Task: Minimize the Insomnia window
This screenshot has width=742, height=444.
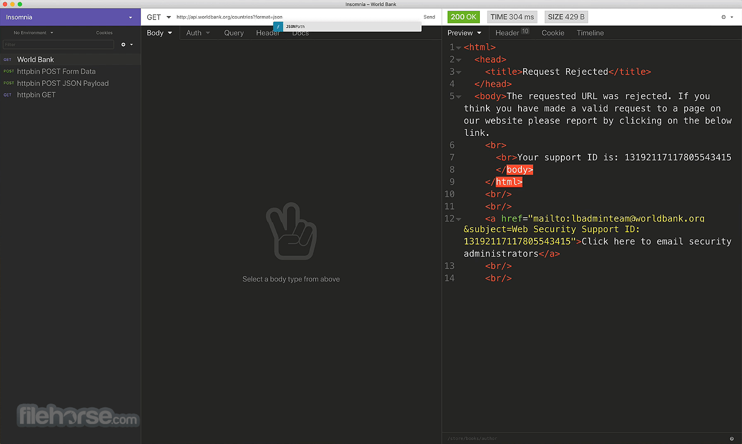Action: click(x=12, y=4)
